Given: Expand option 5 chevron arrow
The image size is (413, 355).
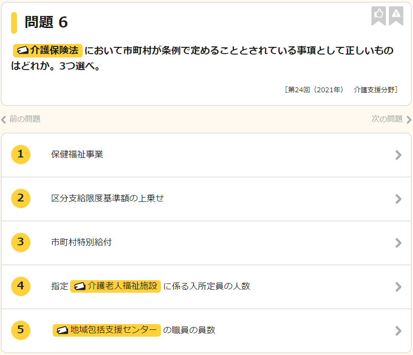Looking at the screenshot, I should [x=398, y=330].
